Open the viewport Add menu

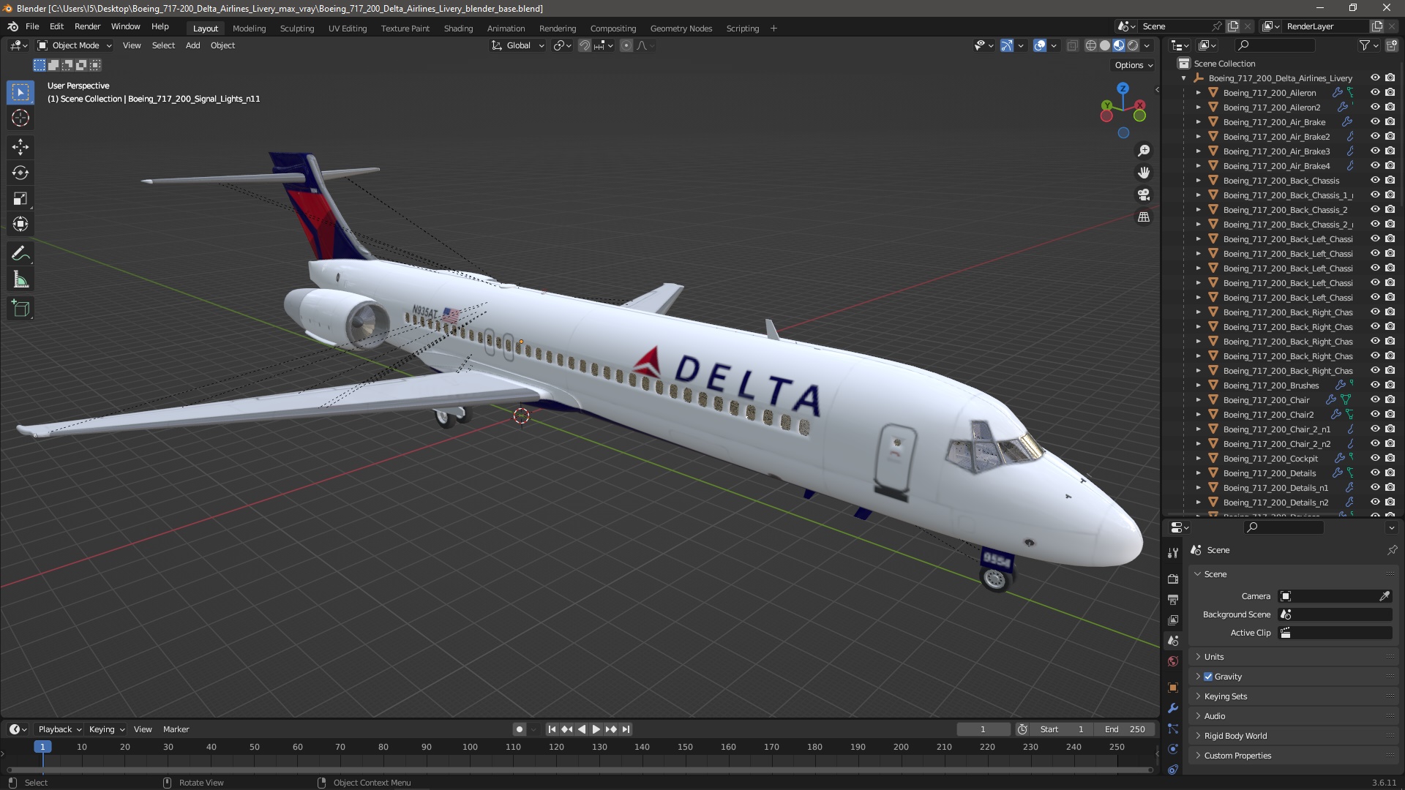[192, 45]
